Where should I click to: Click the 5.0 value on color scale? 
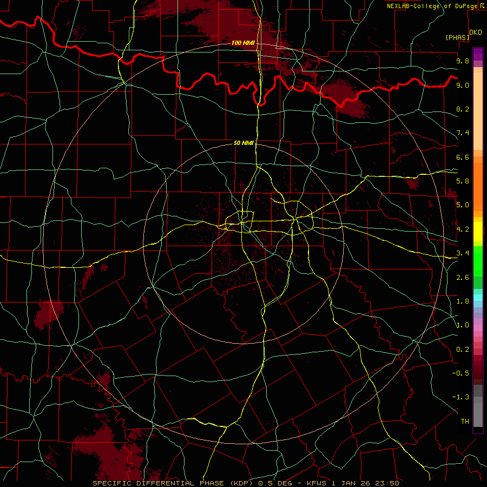tap(463, 205)
